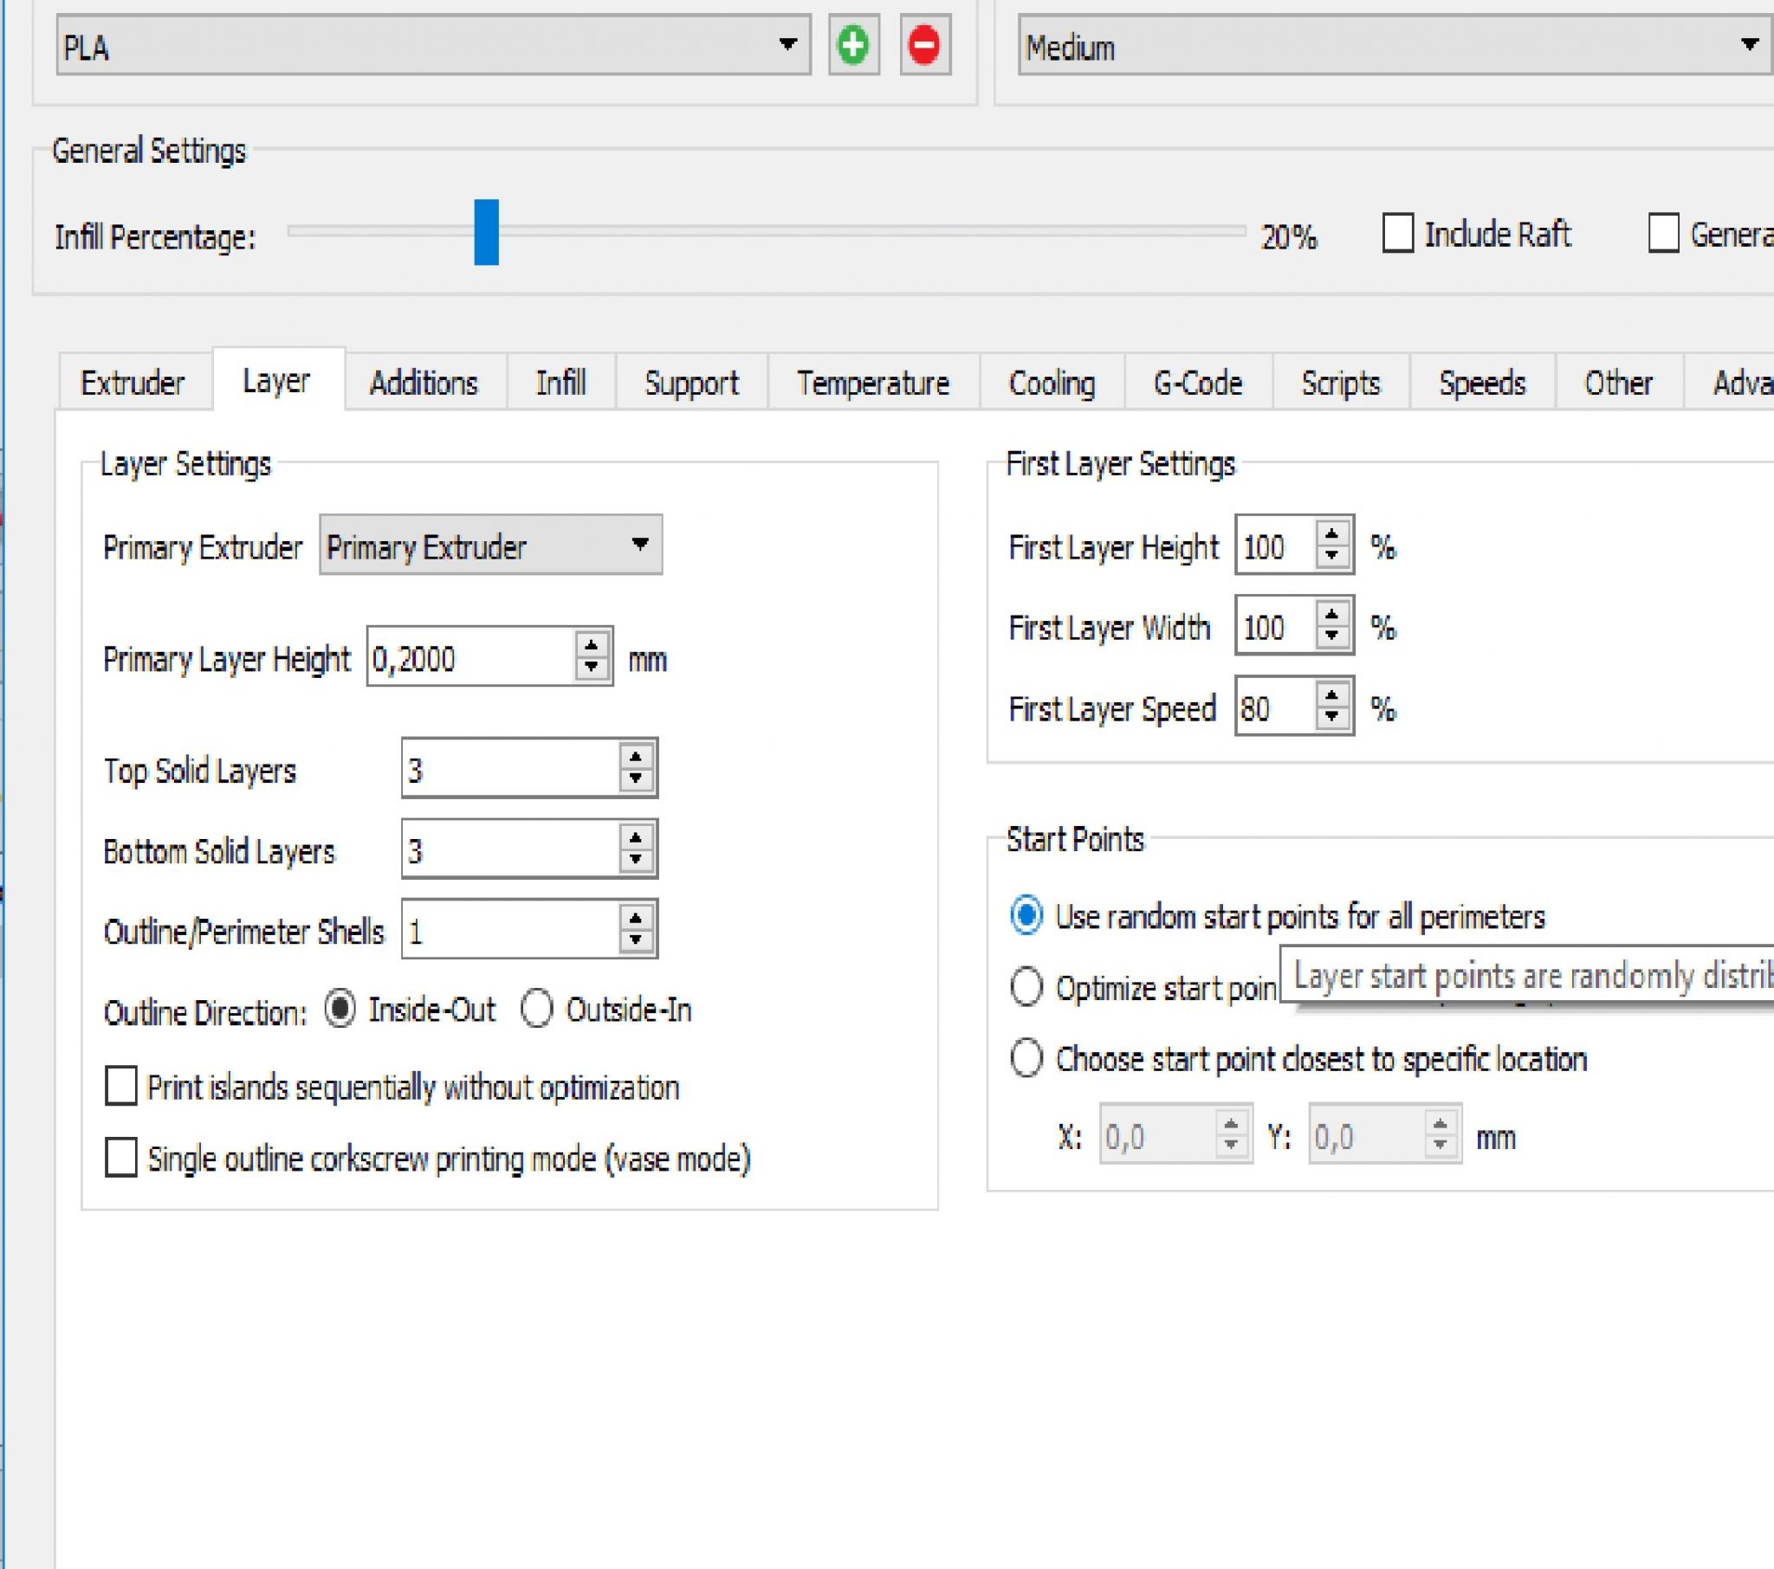Decrease Top Solid Layers with down arrow
Image resolution: width=1774 pixels, height=1569 pixels.
pyautogui.click(x=635, y=779)
